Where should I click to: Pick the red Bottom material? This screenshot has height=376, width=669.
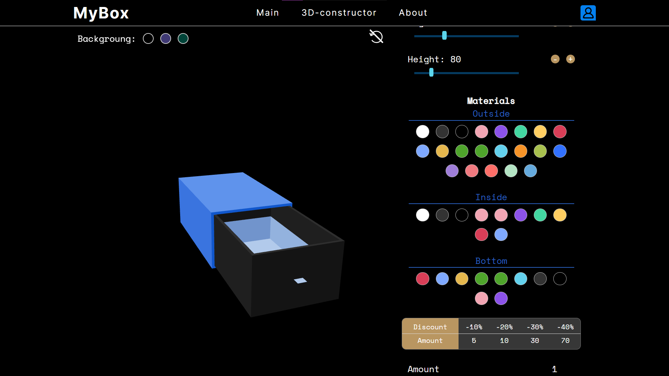[x=423, y=279]
